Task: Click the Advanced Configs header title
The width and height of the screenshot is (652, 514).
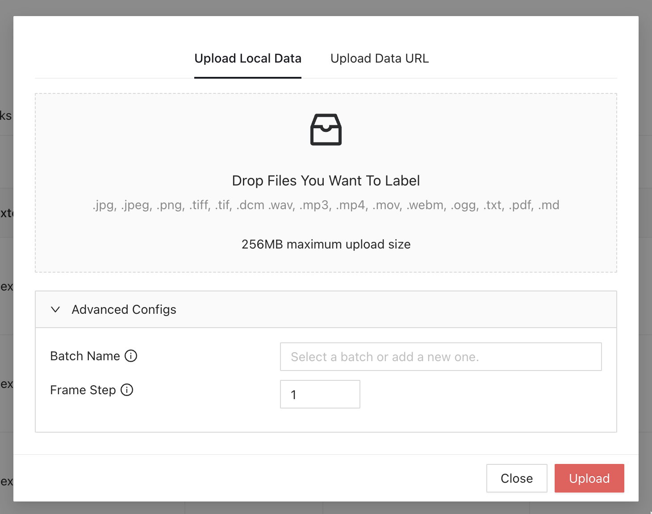Action: [124, 309]
